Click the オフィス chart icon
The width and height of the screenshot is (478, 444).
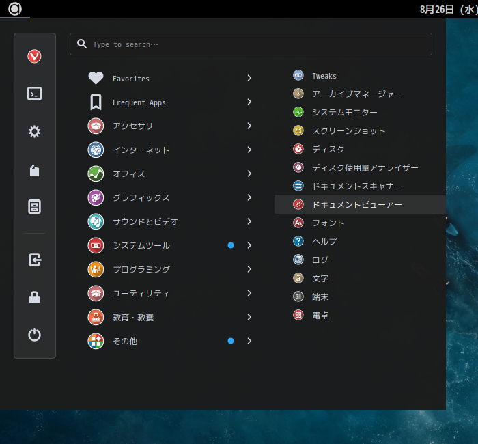click(x=96, y=174)
